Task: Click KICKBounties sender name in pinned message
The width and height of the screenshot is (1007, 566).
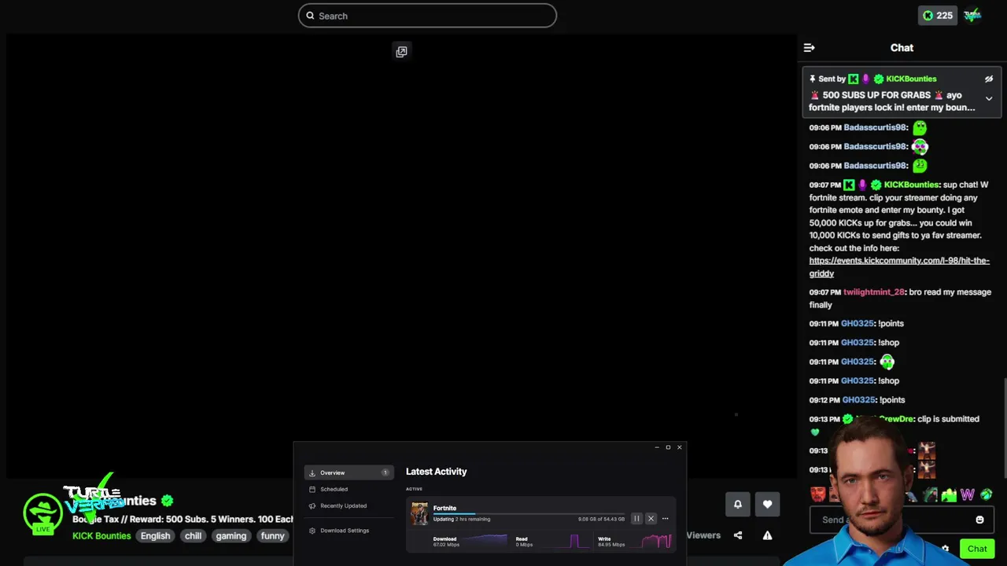Action: [911, 79]
